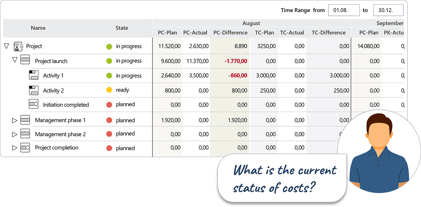The width and height of the screenshot is (421, 207).
Task: Click the Activity 1 task icon
Action: coord(34,75)
